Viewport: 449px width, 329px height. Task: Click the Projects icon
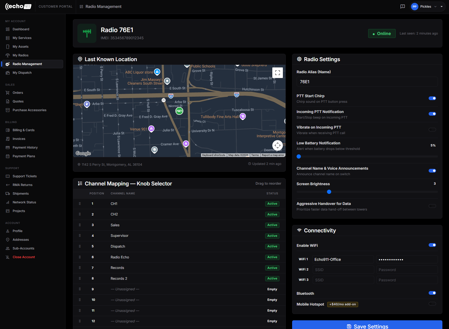coord(8,211)
